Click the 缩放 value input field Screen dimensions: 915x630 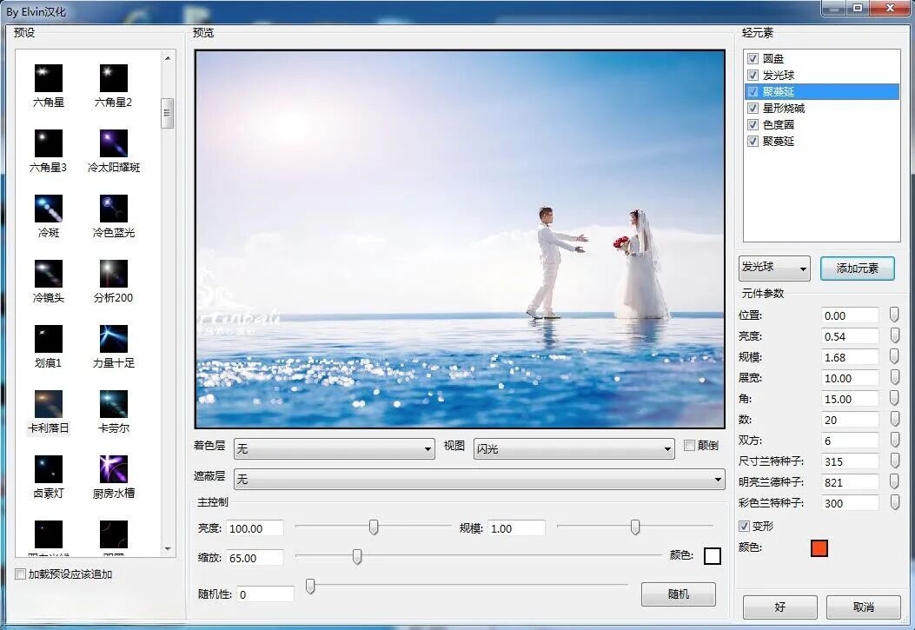pyautogui.click(x=255, y=558)
